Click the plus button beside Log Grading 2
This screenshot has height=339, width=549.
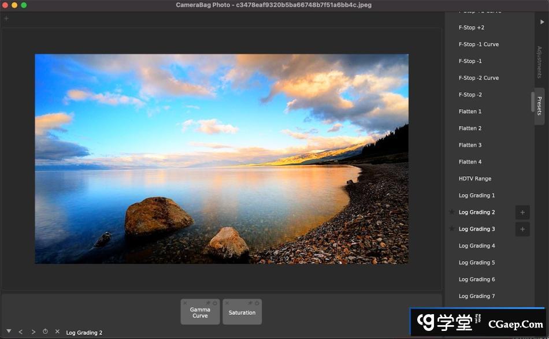click(x=522, y=213)
